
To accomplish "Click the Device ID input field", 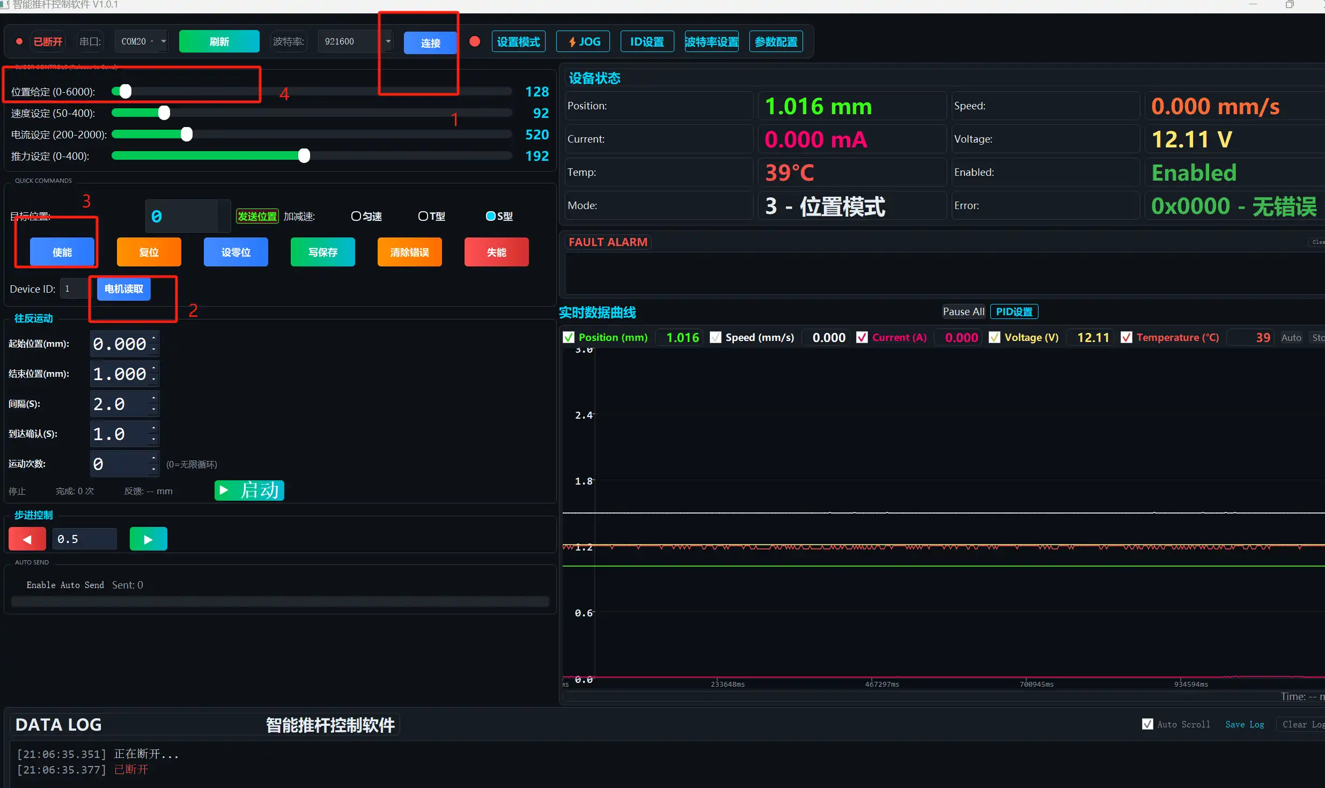I will [74, 289].
